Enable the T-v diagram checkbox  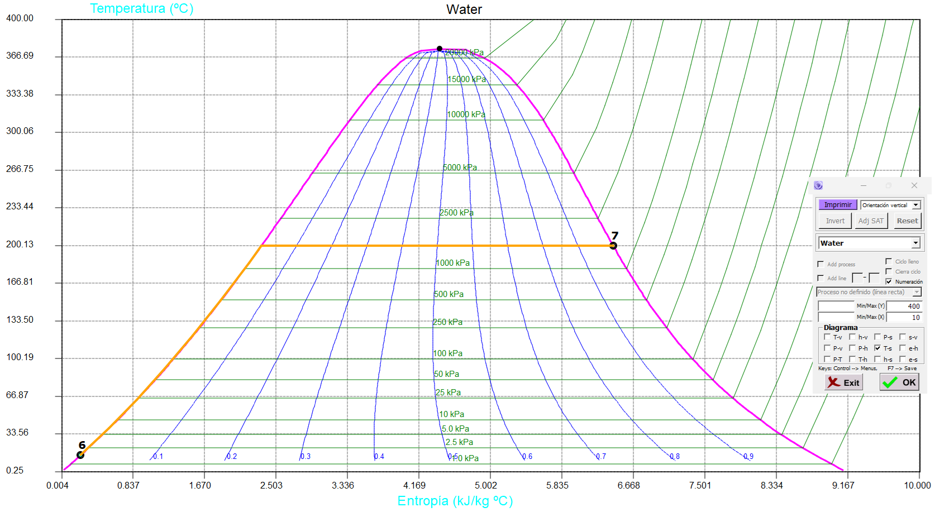tap(827, 337)
